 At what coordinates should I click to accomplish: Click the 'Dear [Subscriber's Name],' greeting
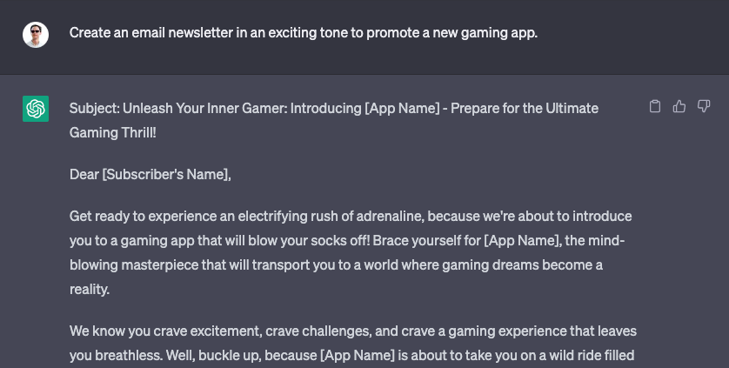[150, 174]
